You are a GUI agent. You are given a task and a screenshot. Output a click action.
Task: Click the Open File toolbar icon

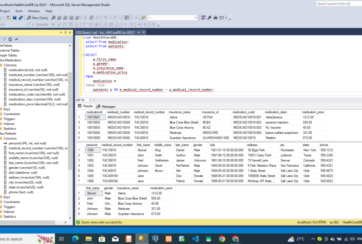pyautogui.click(x=9, y=18)
